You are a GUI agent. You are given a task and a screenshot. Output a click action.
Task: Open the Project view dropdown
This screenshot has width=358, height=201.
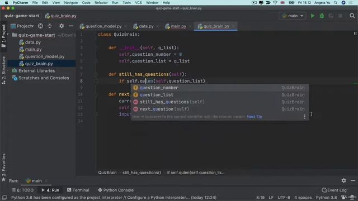tap(22, 26)
